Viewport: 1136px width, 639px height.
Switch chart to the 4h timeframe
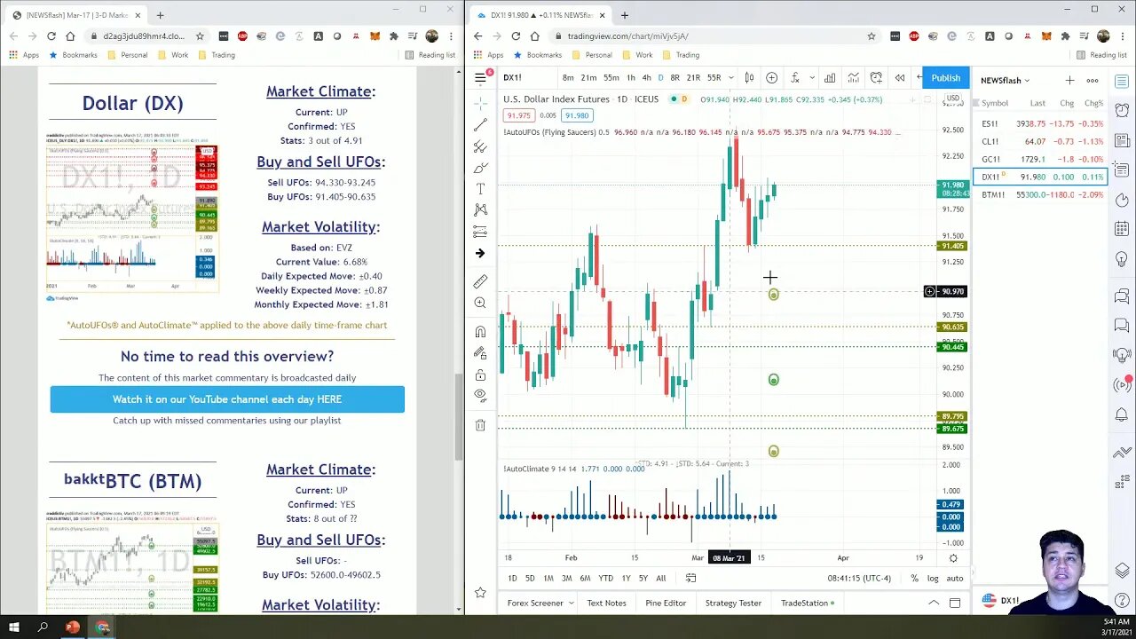[x=646, y=78]
